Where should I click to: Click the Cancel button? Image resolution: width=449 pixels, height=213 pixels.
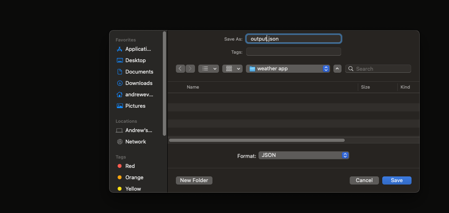tap(364, 180)
